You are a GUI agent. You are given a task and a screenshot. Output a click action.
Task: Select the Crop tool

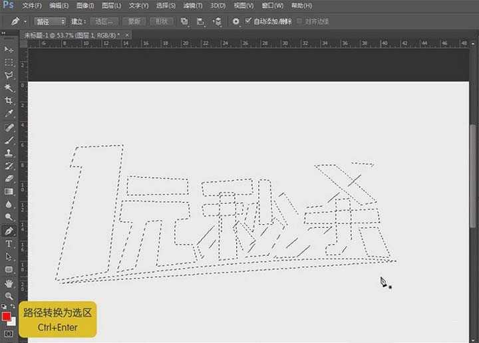[x=9, y=100]
